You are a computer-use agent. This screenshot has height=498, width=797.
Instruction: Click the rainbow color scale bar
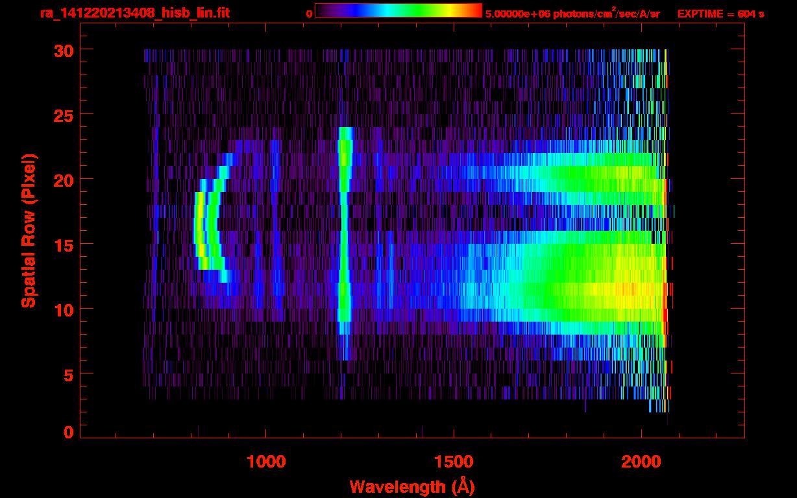(398, 10)
